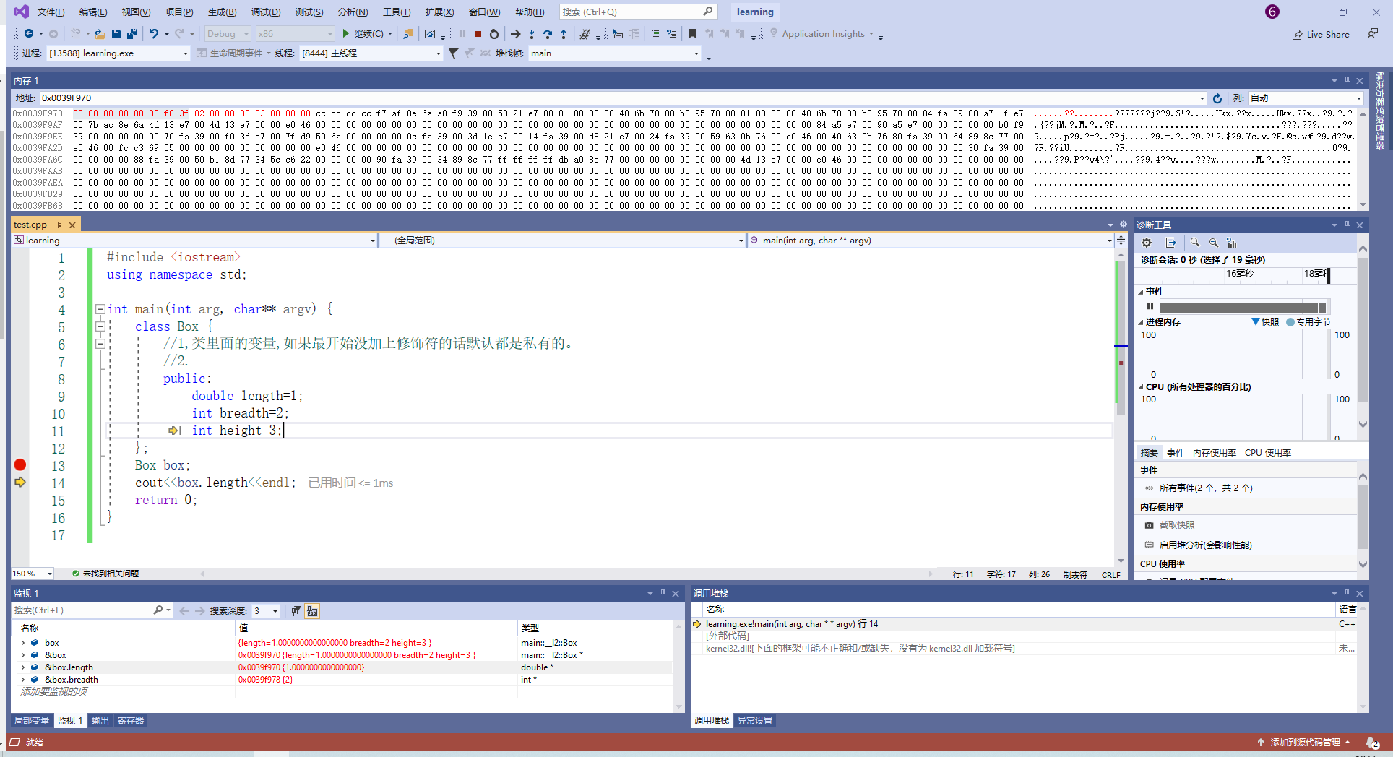
Task: Click the reset view chart icon in Diagnostic Tools
Action: [x=1232, y=243]
